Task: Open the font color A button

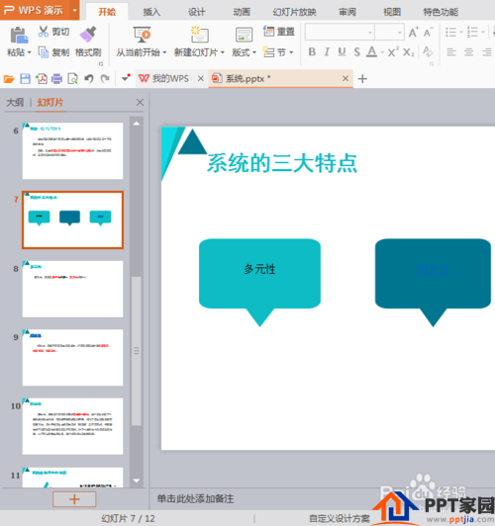Action: (x=371, y=52)
